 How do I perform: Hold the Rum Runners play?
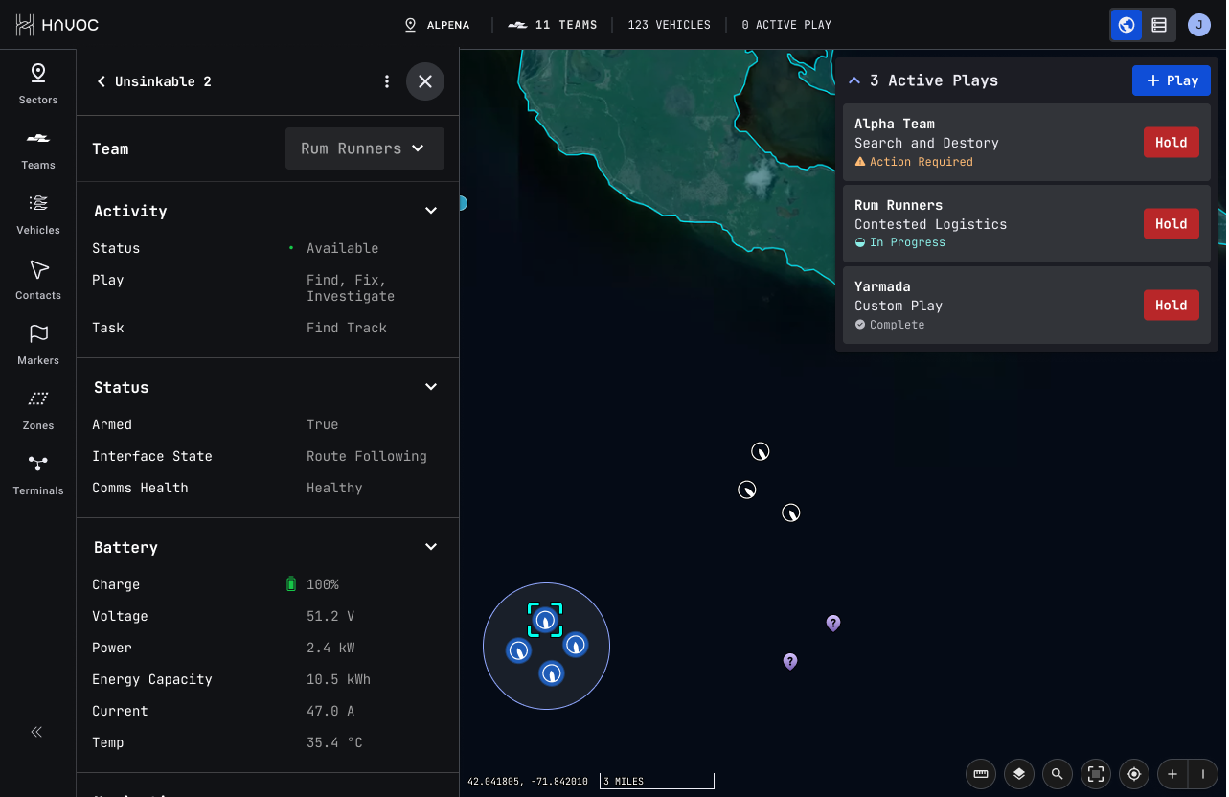coord(1172,224)
